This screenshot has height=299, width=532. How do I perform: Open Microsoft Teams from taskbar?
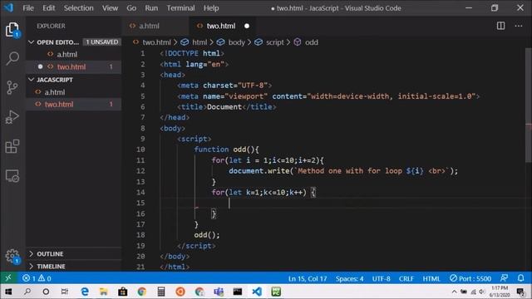click(x=219, y=292)
